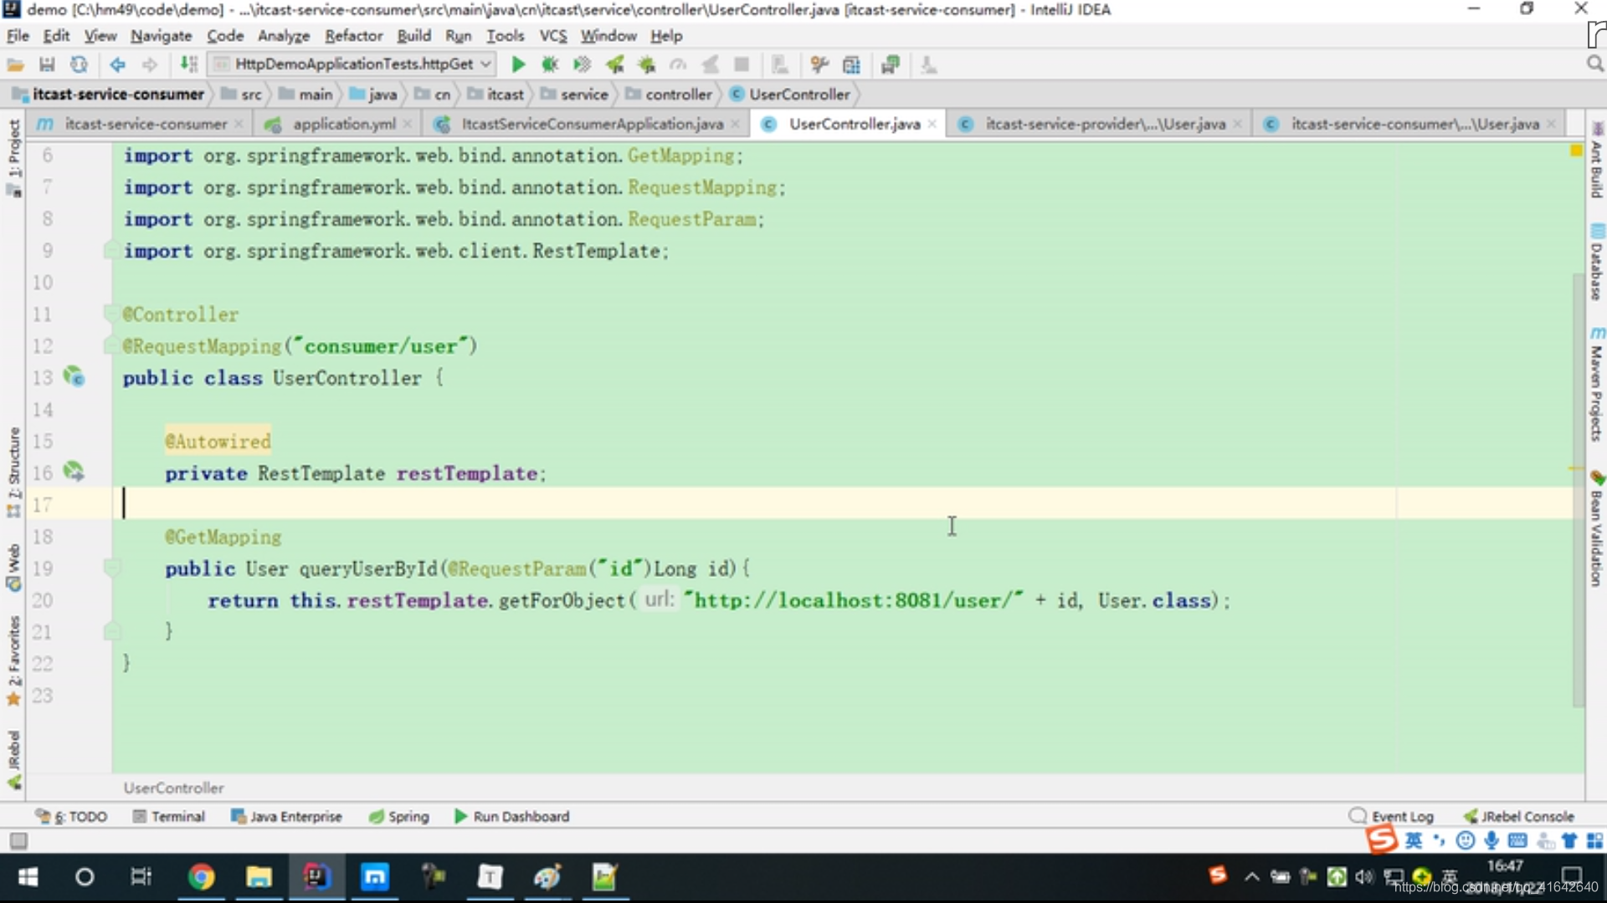The width and height of the screenshot is (1607, 903).
Task: Close the UserController.java tab
Action: [x=932, y=124]
